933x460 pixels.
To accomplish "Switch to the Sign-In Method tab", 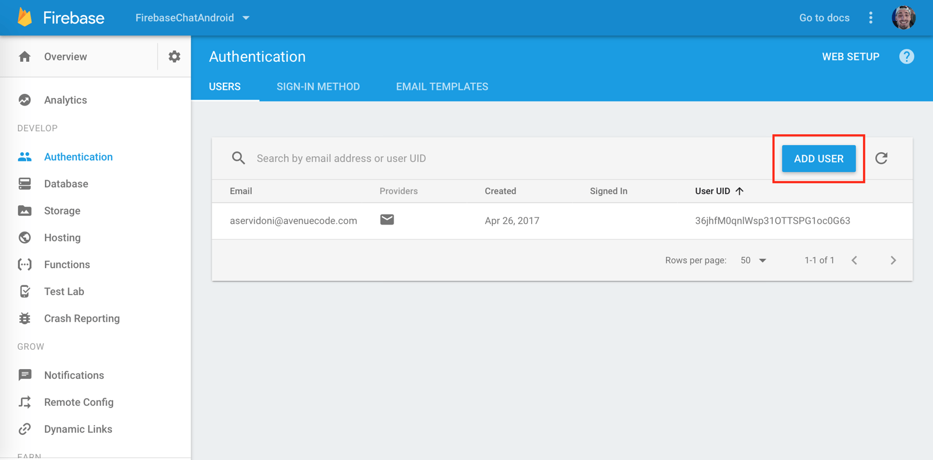I will (x=318, y=86).
